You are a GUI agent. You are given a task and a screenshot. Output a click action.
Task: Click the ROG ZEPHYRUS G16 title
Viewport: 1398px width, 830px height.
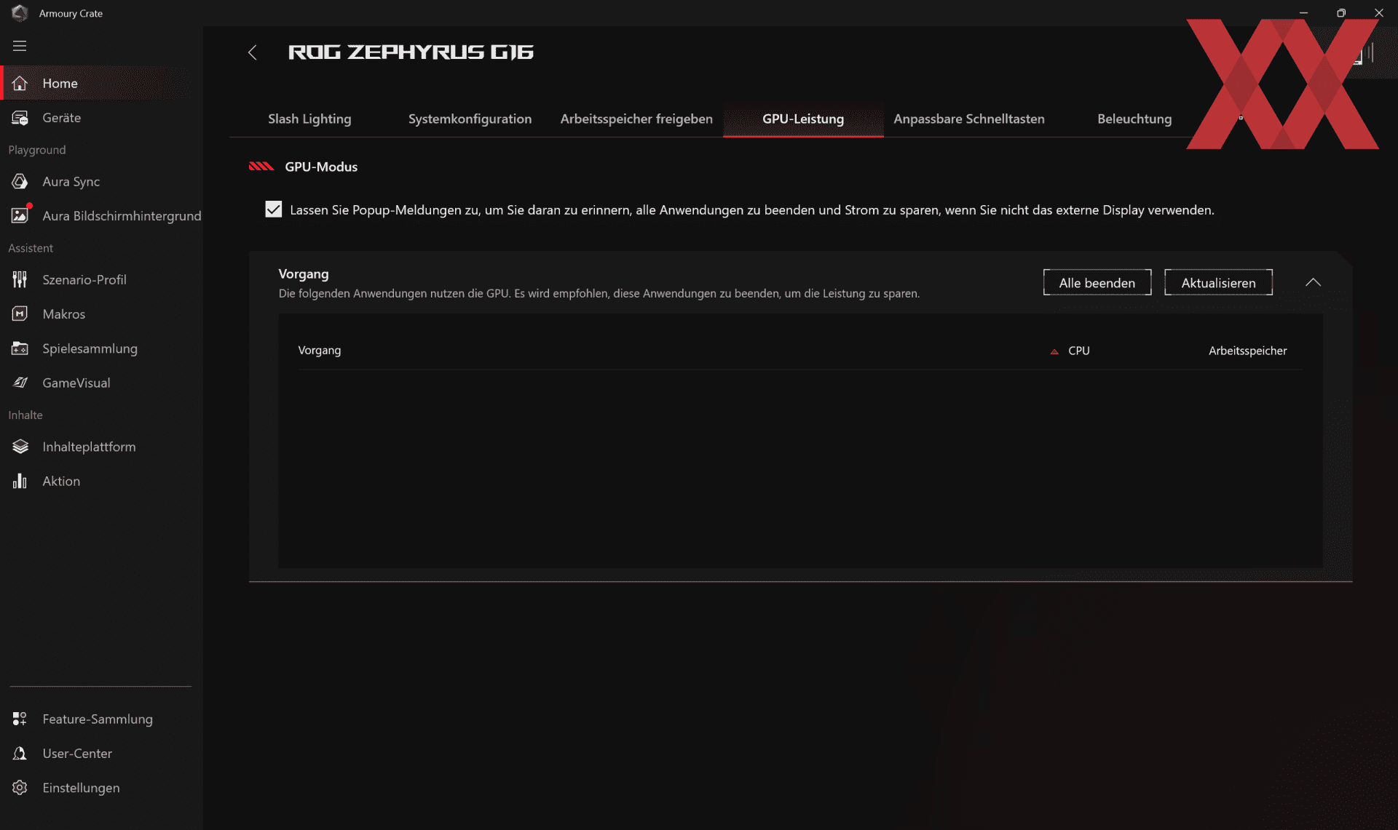[411, 52]
